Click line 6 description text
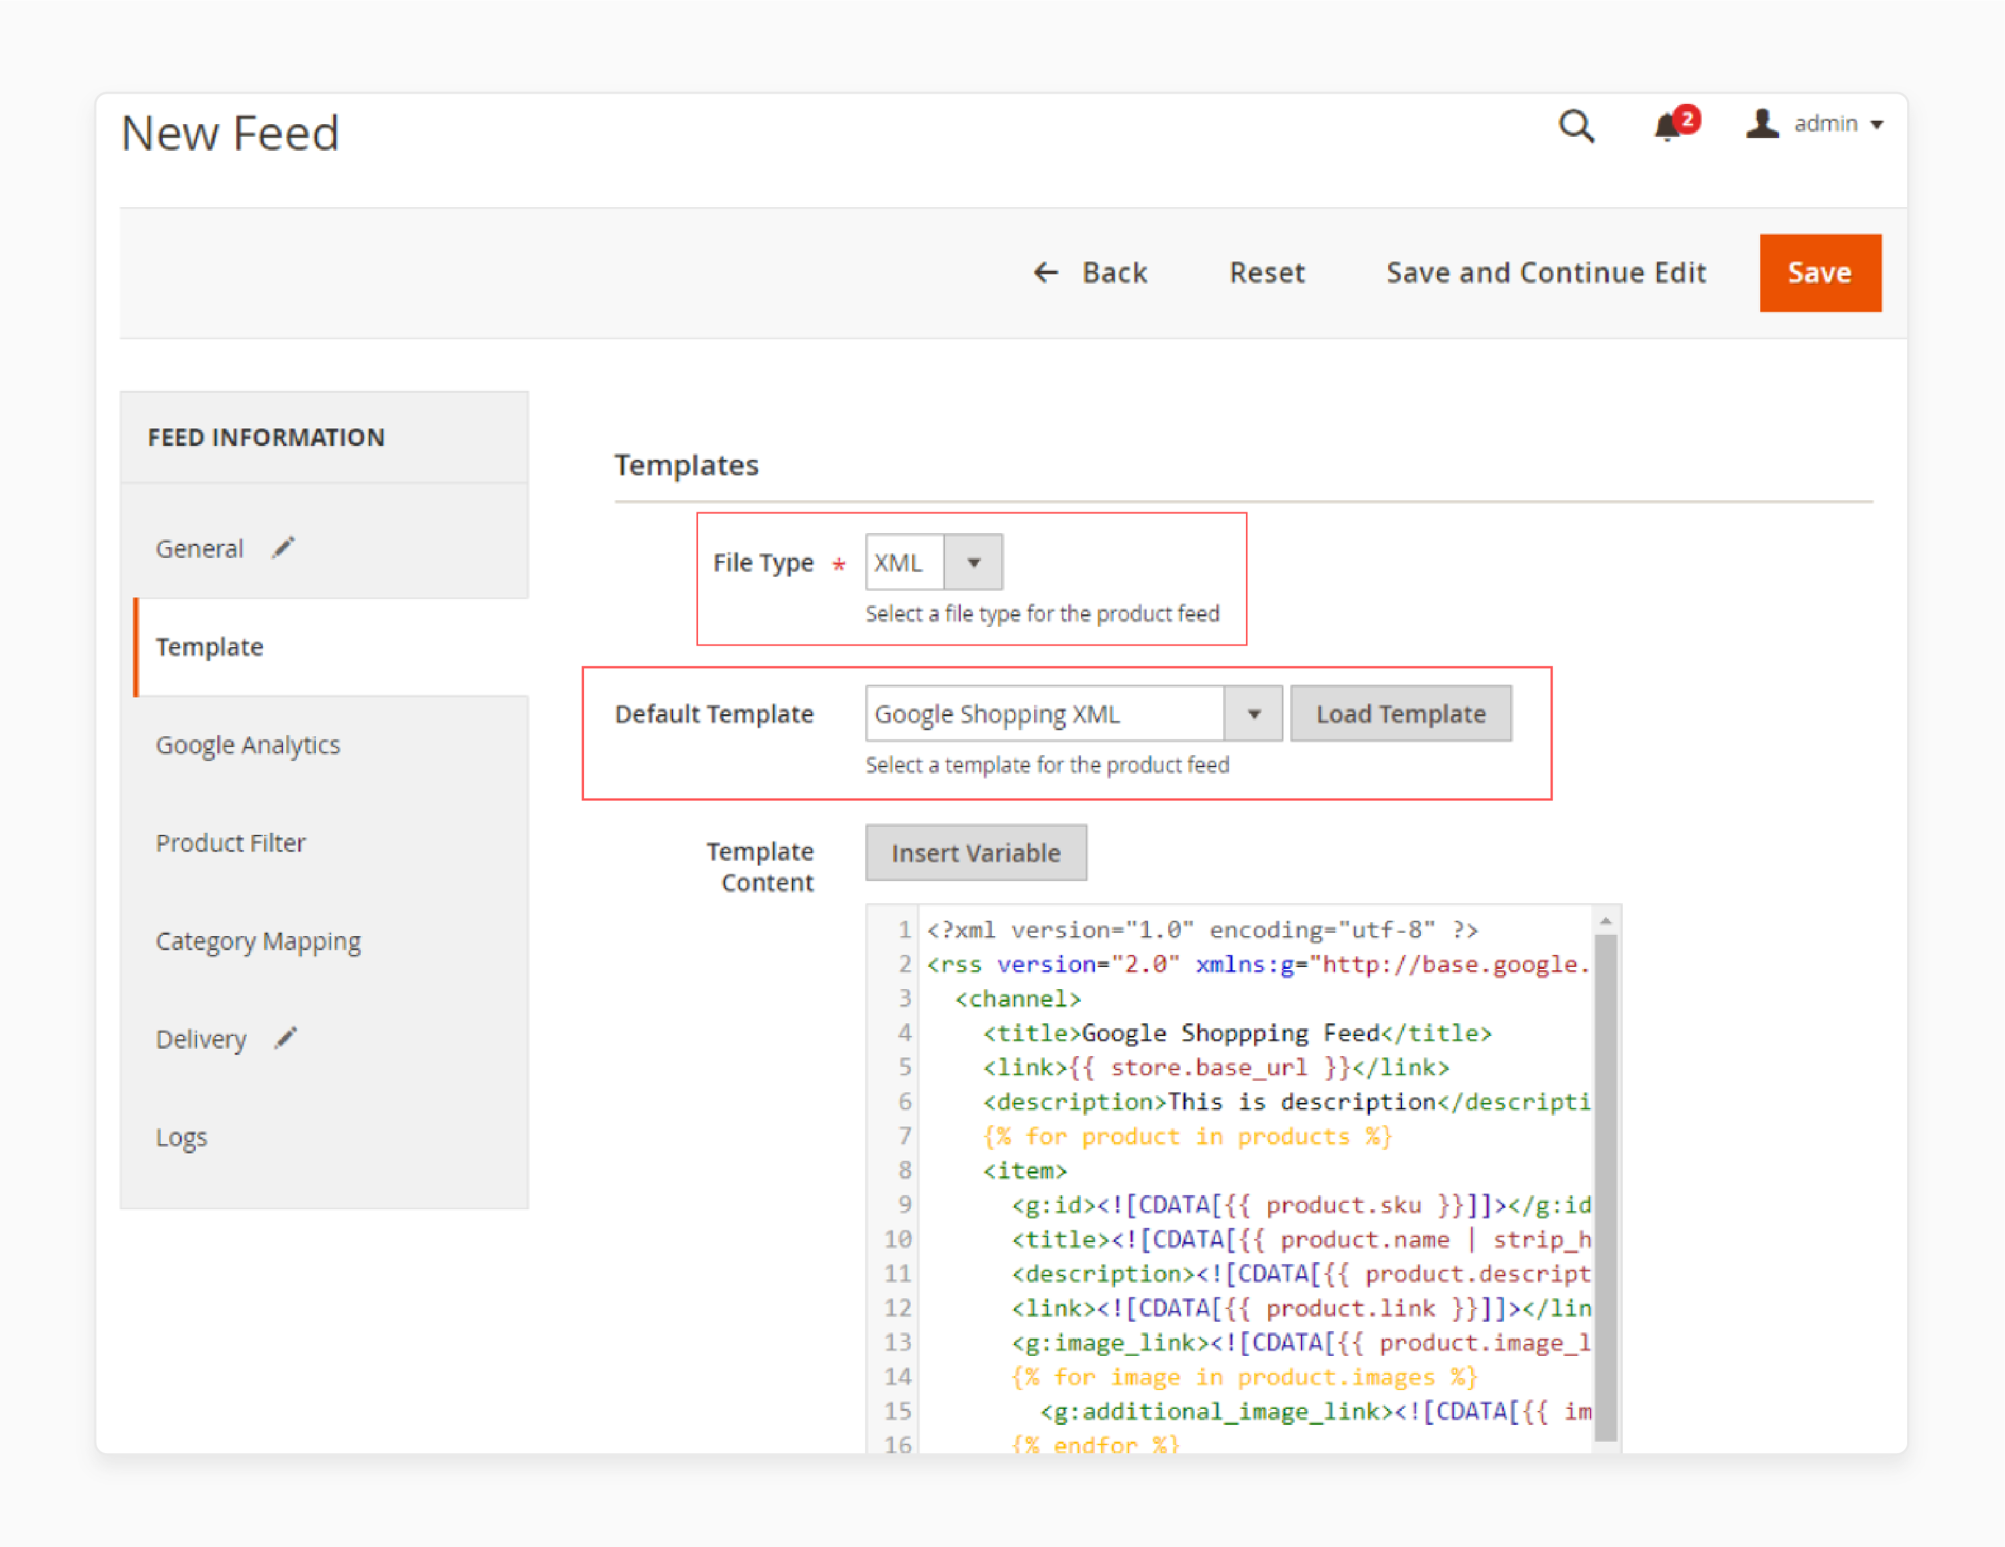Screen dimensions: 2005x1547 pos(1286,1102)
